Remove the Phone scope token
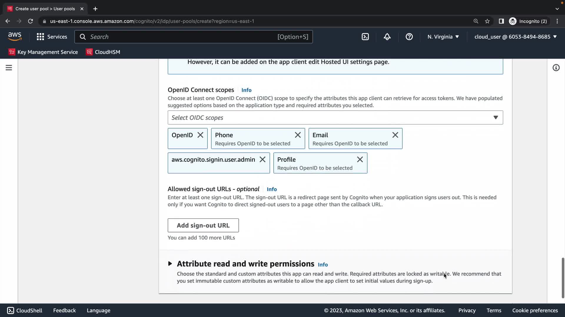 coord(298,135)
